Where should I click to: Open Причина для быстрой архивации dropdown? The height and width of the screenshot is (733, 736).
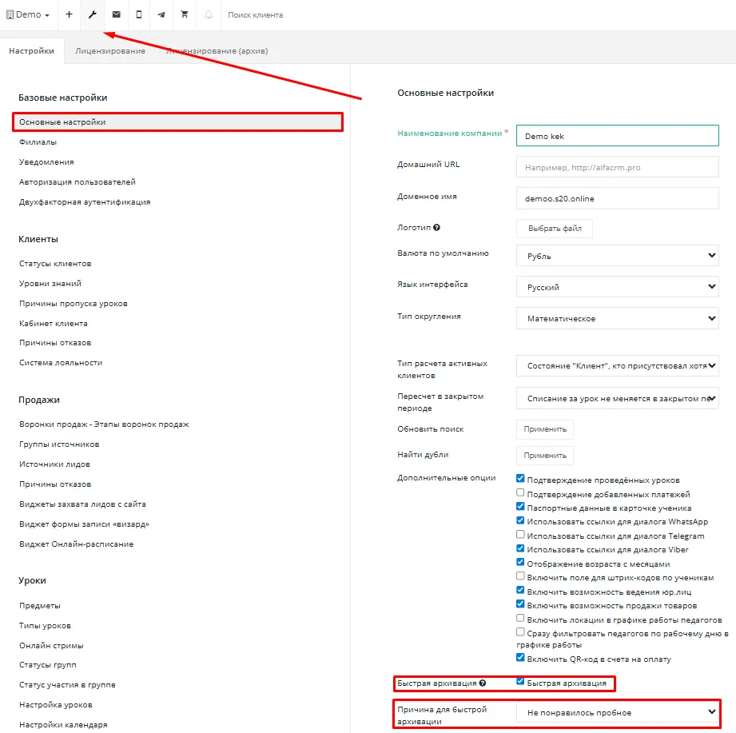[x=617, y=712]
